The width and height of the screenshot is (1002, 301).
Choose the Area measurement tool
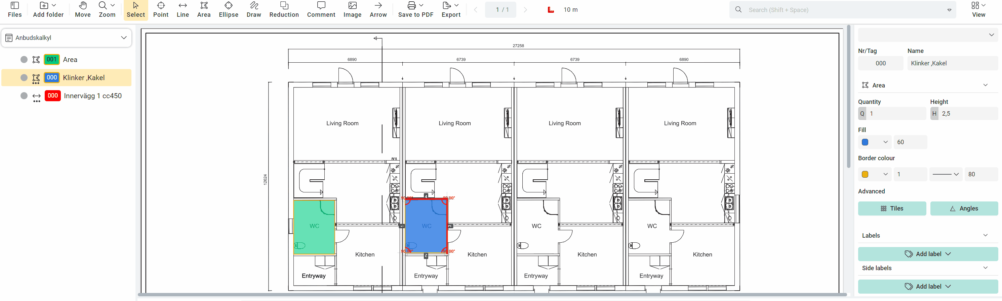click(204, 10)
